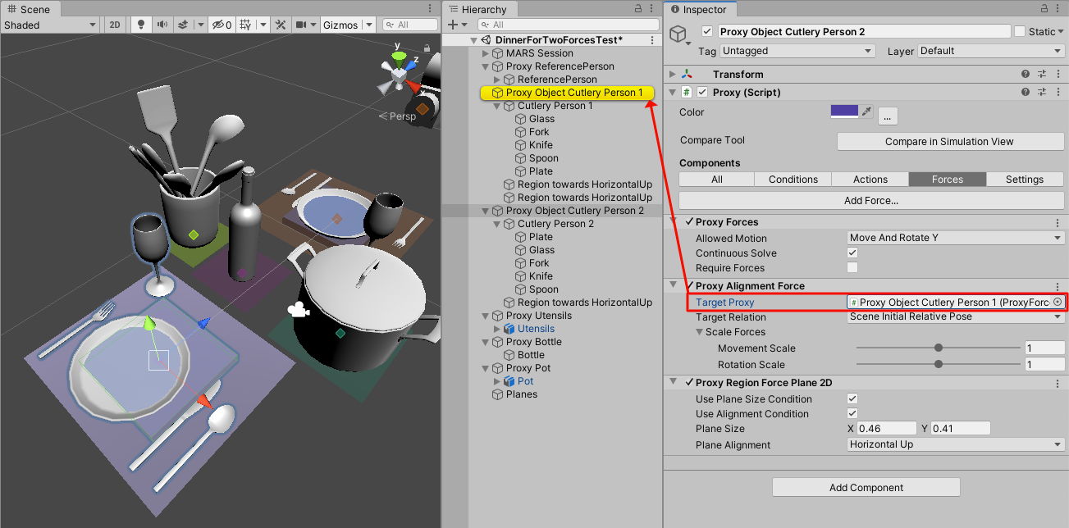Viewport: 1069px width, 528px height.
Task: Switch the Scene view to 2D mode
Action: [x=115, y=25]
